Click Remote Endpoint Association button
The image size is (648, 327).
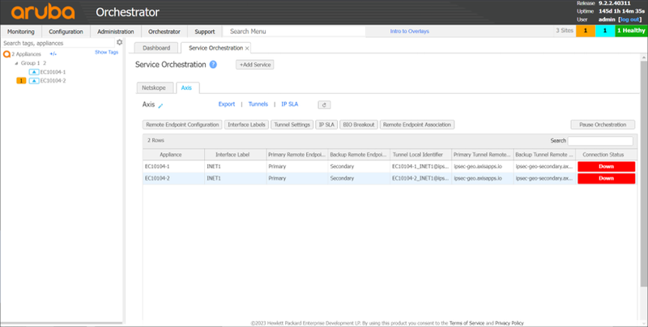pos(417,125)
